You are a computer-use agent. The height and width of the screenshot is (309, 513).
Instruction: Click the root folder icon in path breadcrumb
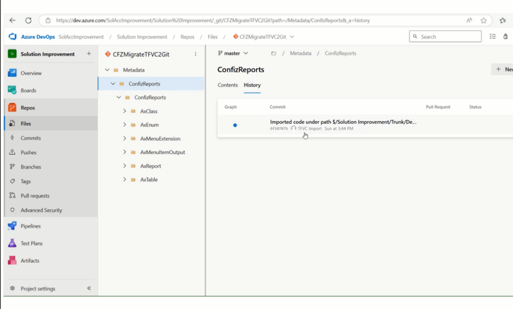274,53
